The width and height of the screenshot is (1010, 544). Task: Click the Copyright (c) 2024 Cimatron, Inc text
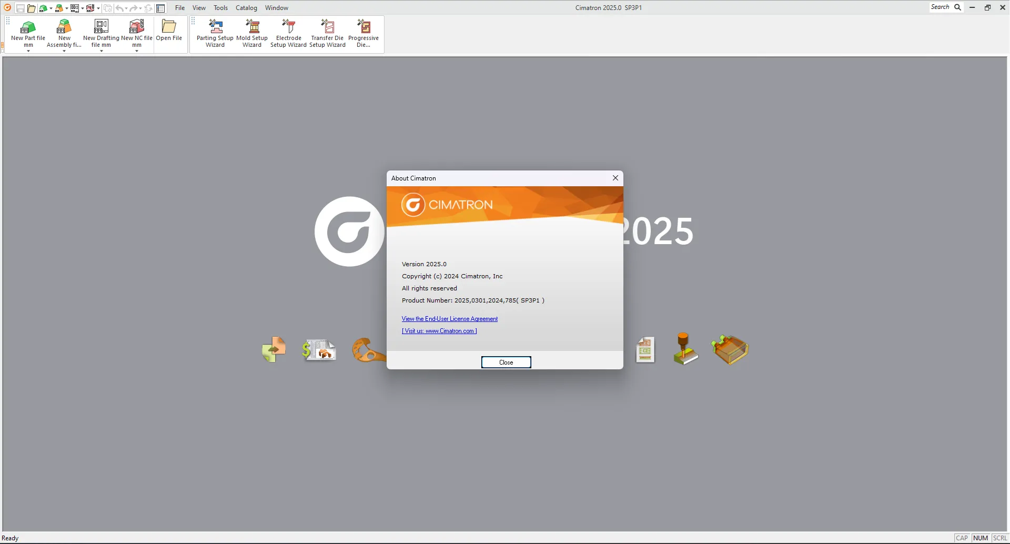[x=452, y=276]
